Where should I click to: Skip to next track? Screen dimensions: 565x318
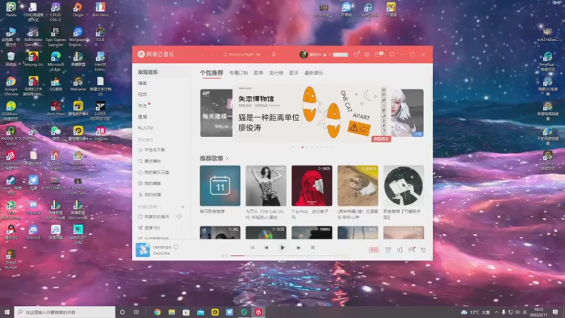pyautogui.click(x=298, y=248)
